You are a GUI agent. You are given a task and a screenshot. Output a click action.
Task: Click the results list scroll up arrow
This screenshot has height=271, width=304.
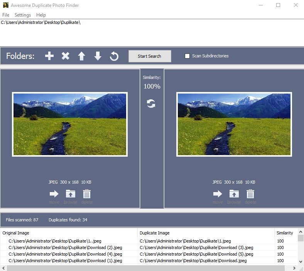pos(301,232)
